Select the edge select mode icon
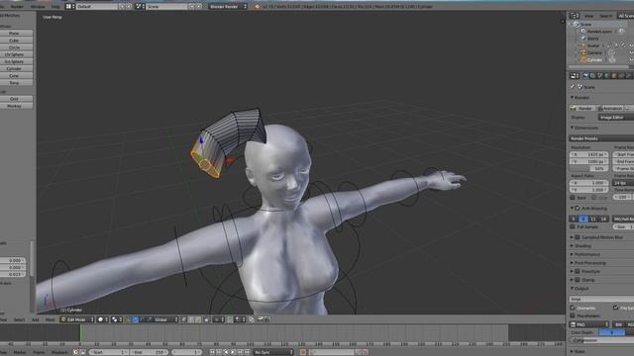The height and width of the screenshot is (356, 634). pyautogui.click(x=190, y=319)
